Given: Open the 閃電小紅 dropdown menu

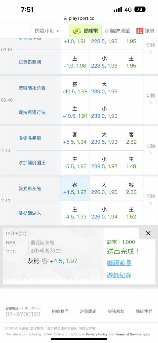Looking at the screenshot, I should (x=47, y=31).
